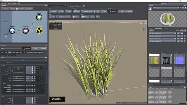
Task: Open first Tall_Winter_Grass Cutout dropdown
Action: pyautogui.click(x=162, y=34)
